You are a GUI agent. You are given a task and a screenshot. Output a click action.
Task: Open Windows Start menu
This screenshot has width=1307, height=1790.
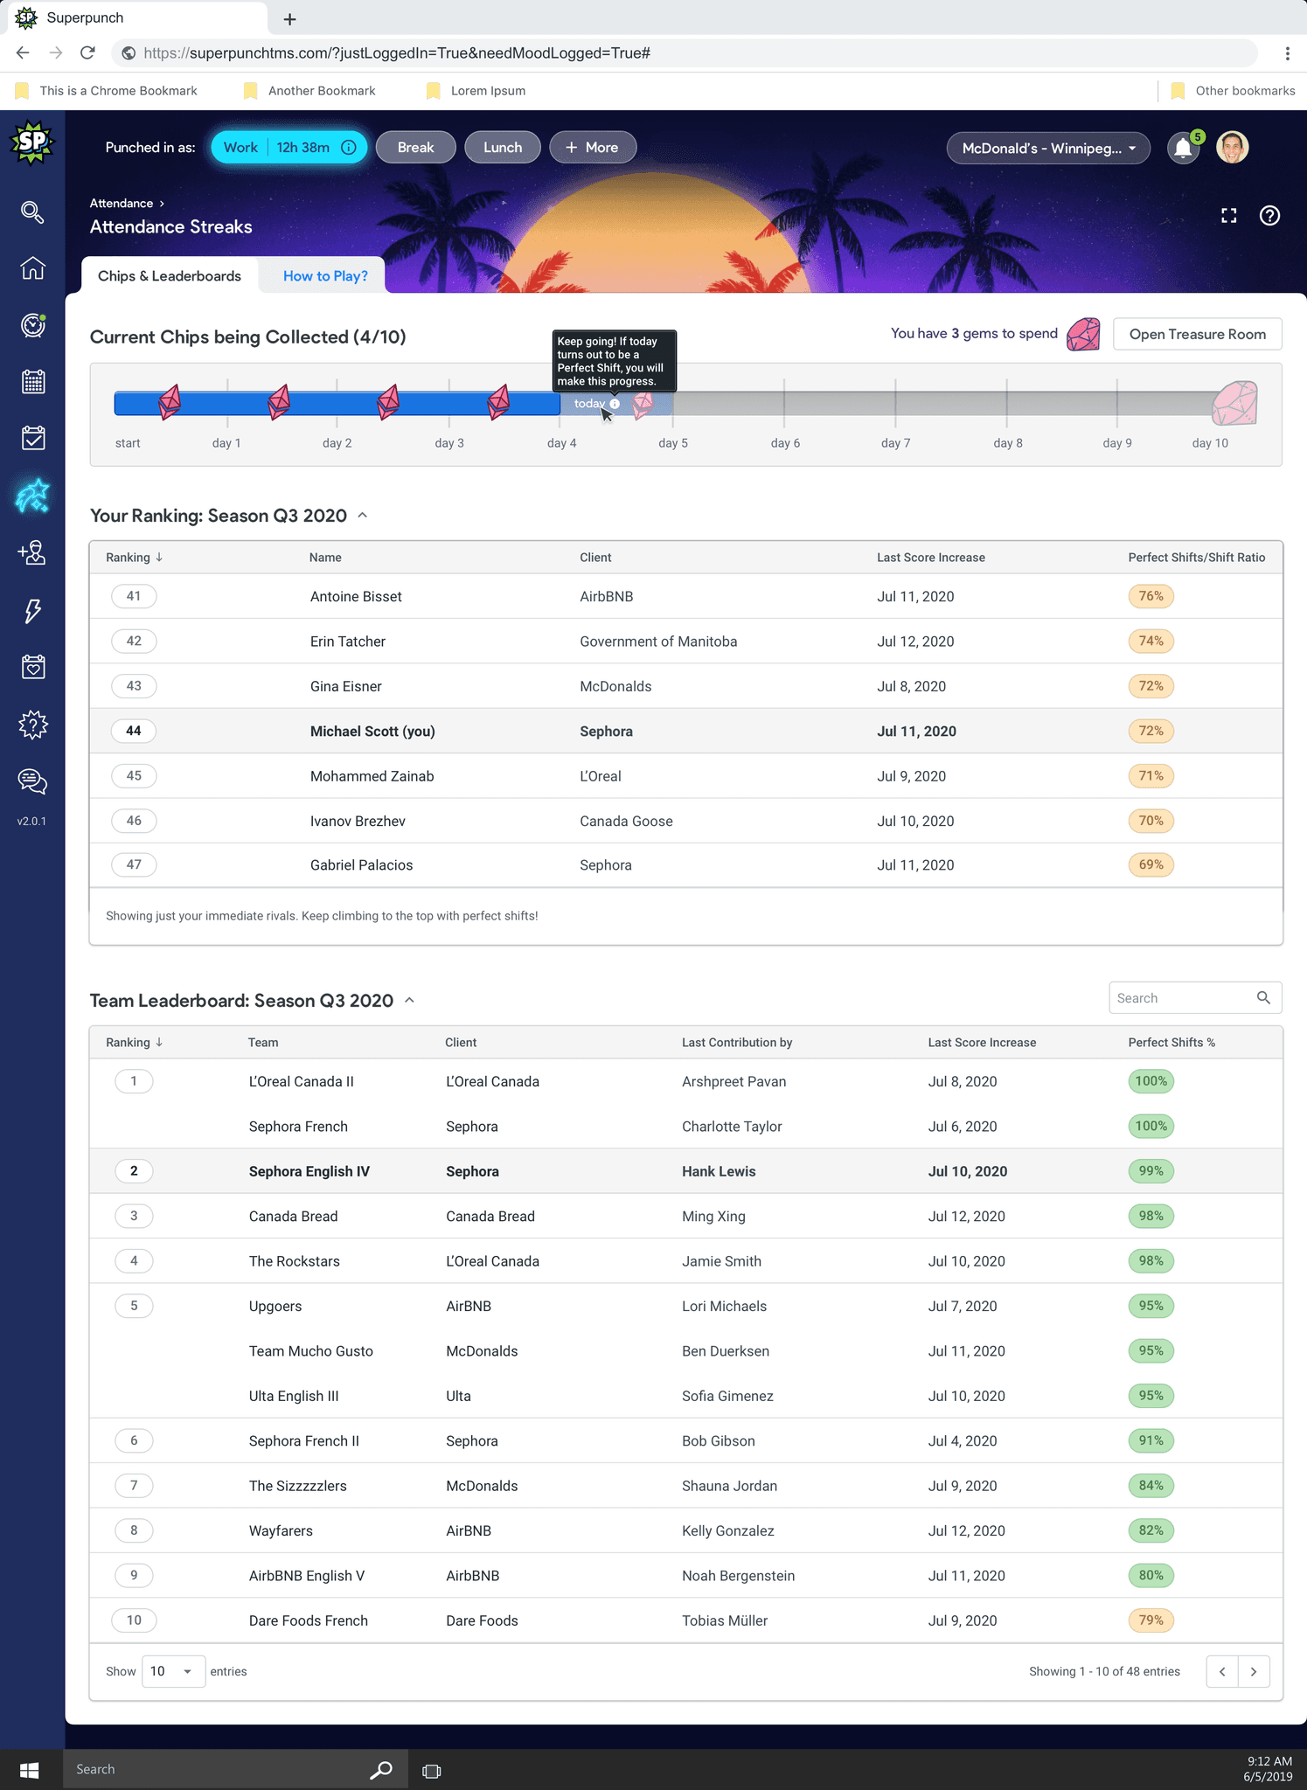[x=29, y=1770]
